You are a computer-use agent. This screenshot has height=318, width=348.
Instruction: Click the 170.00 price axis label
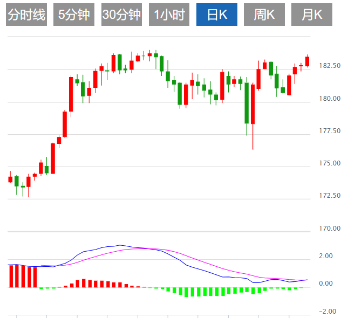330,228
